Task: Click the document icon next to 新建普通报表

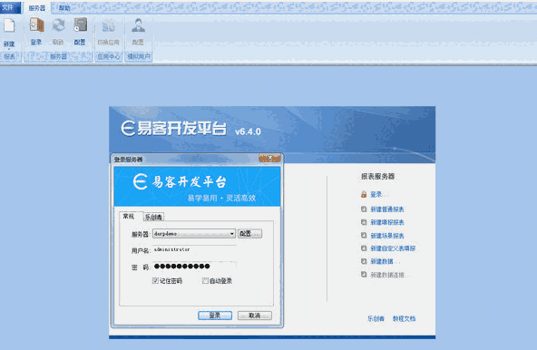Action: pos(364,209)
